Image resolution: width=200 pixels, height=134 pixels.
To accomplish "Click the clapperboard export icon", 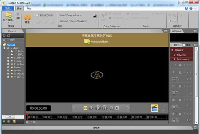I will [x=154, y=108].
